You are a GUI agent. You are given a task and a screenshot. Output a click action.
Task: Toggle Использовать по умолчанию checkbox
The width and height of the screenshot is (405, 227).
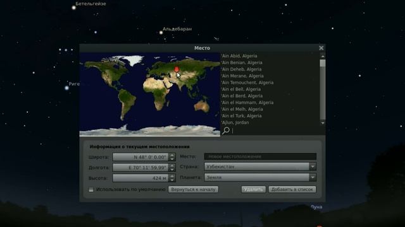tap(91, 189)
